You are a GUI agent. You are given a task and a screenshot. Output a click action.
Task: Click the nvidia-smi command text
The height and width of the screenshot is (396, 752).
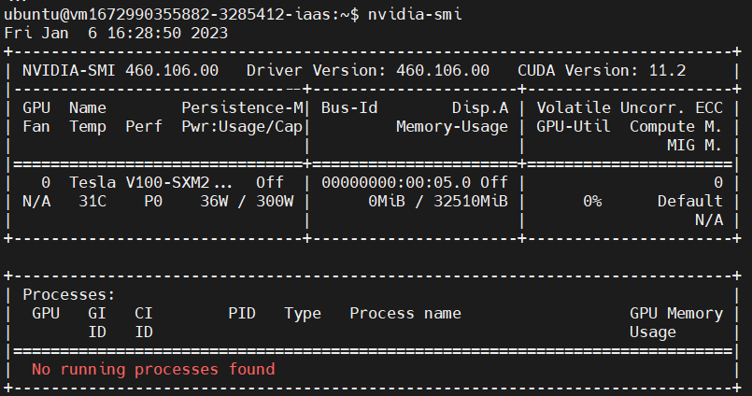pos(415,14)
